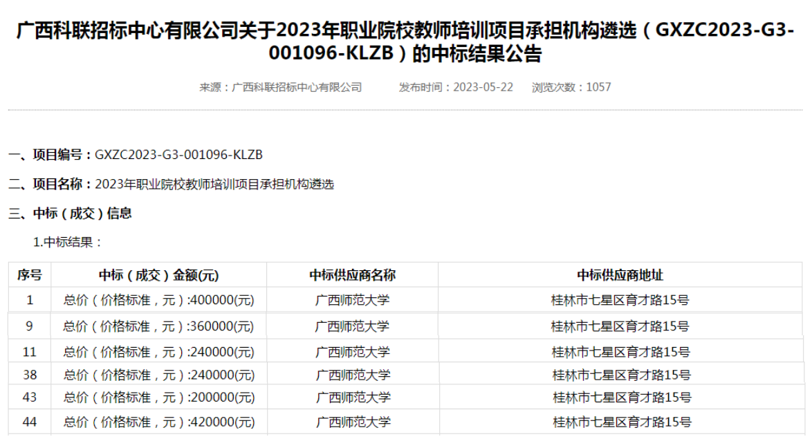Click the view count 浏览次数：1057
The width and height of the screenshot is (812, 439).
[571, 88]
